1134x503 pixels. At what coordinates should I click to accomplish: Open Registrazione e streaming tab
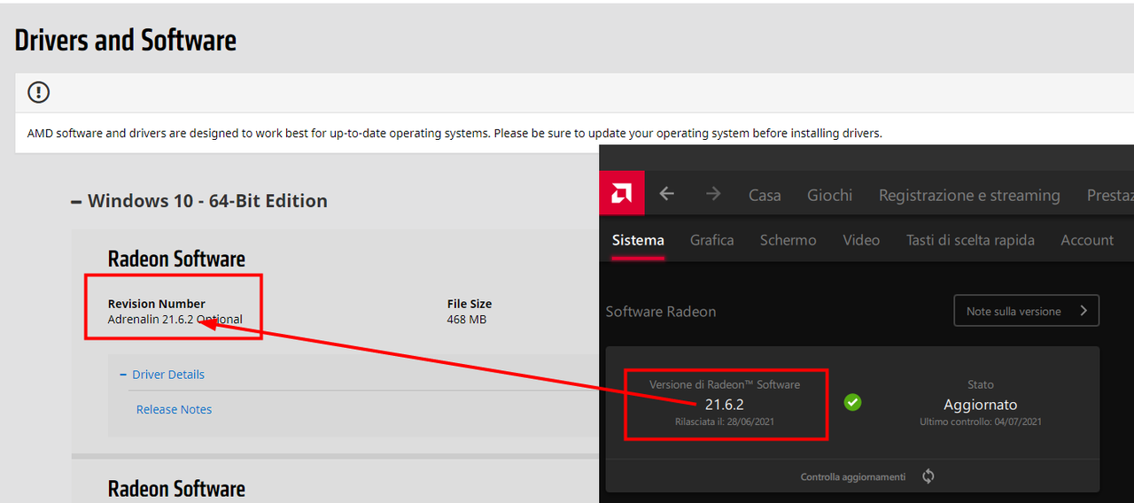point(969,195)
